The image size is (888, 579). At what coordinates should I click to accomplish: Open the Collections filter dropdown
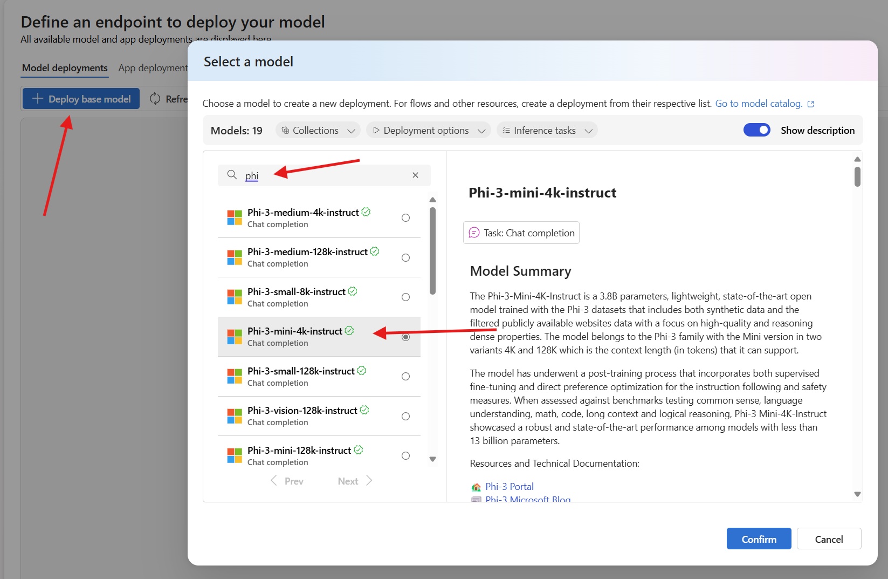(318, 130)
